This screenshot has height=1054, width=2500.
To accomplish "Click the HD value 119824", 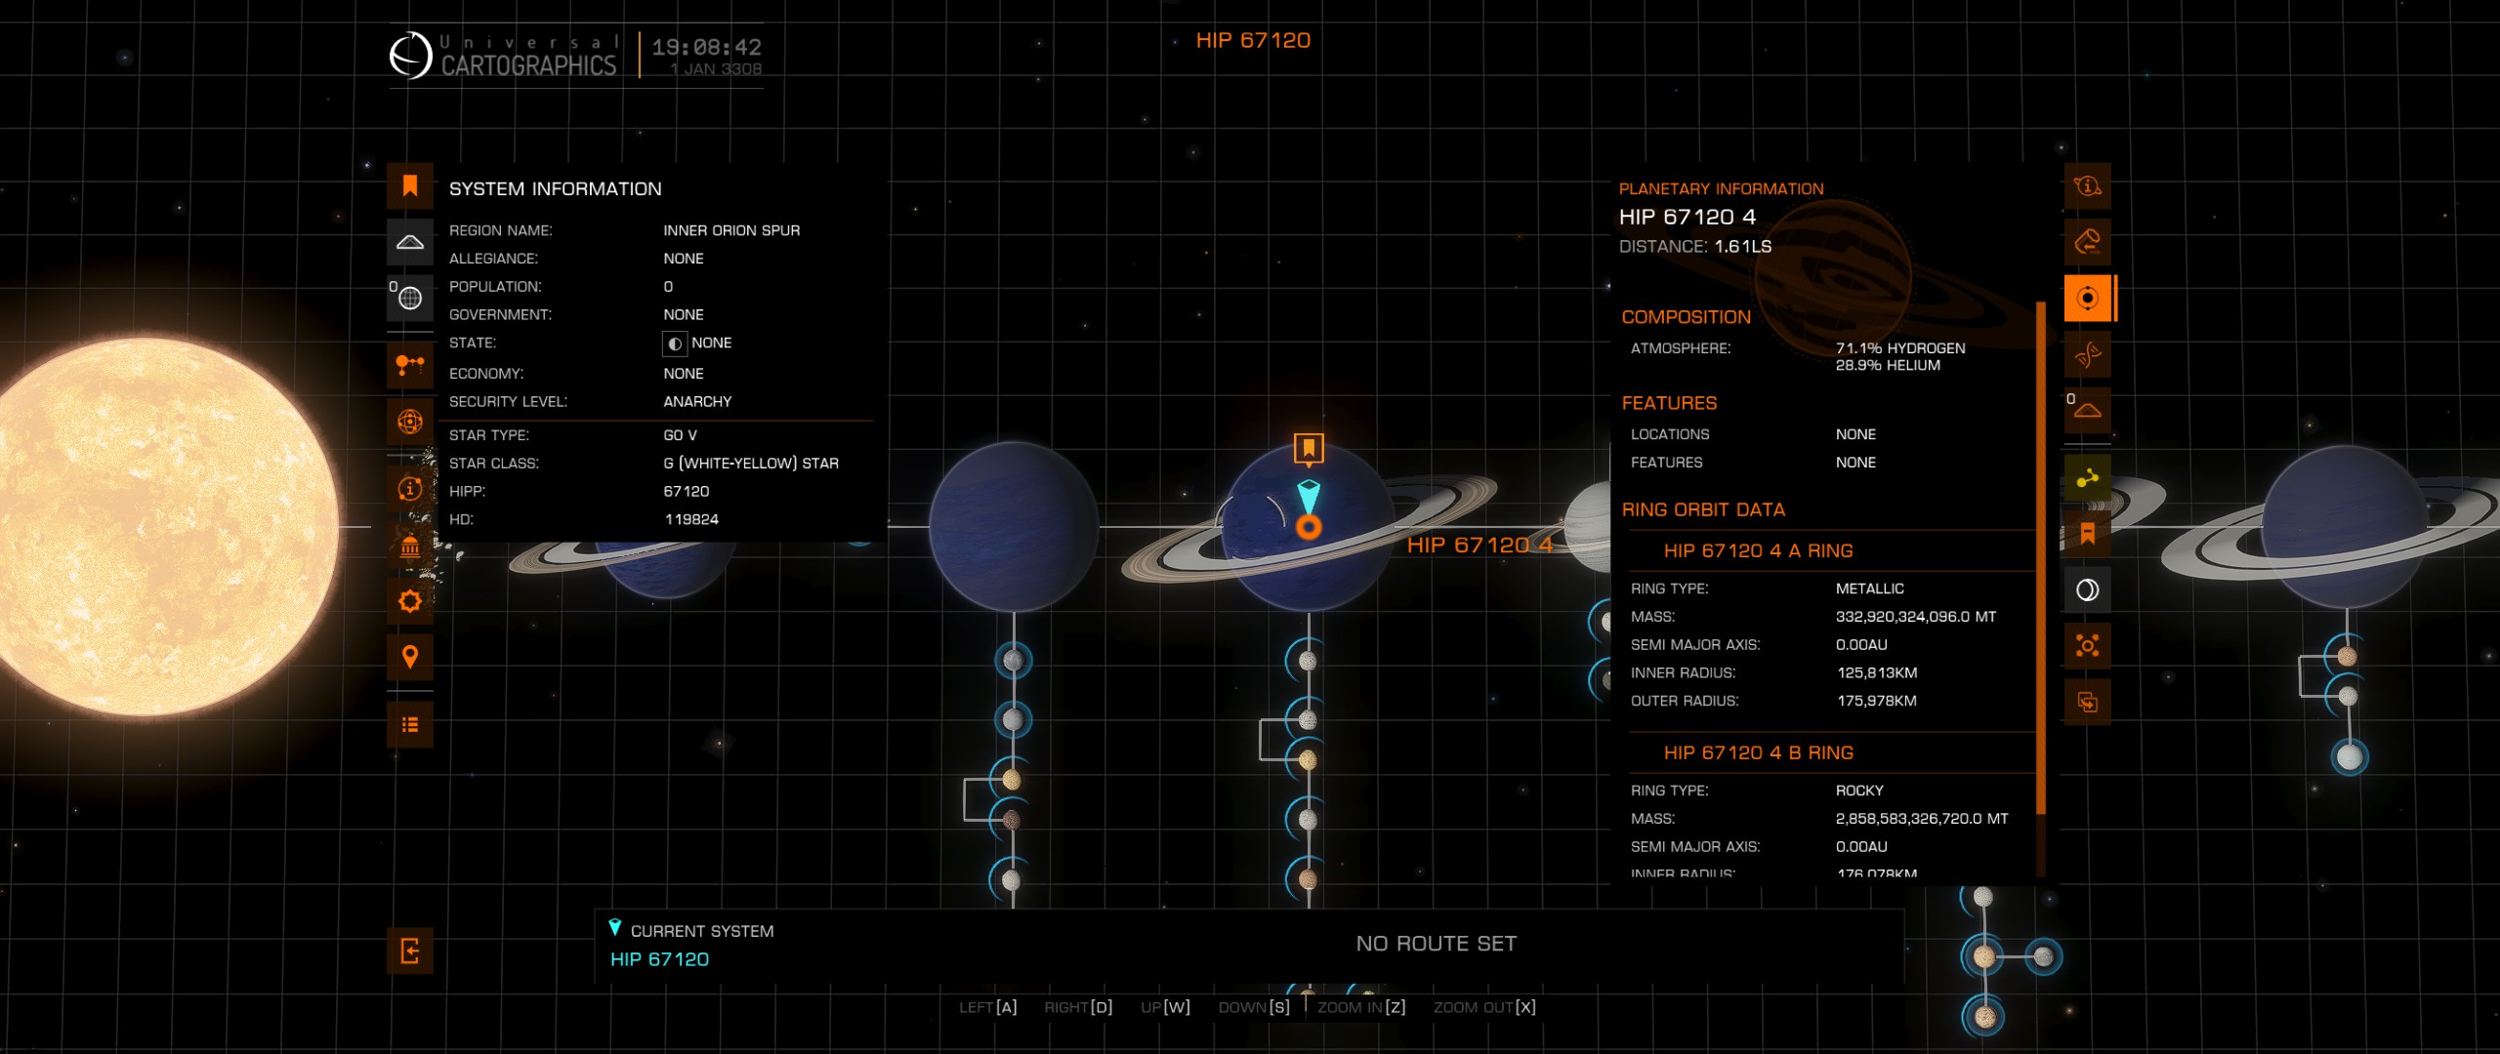I will [691, 519].
